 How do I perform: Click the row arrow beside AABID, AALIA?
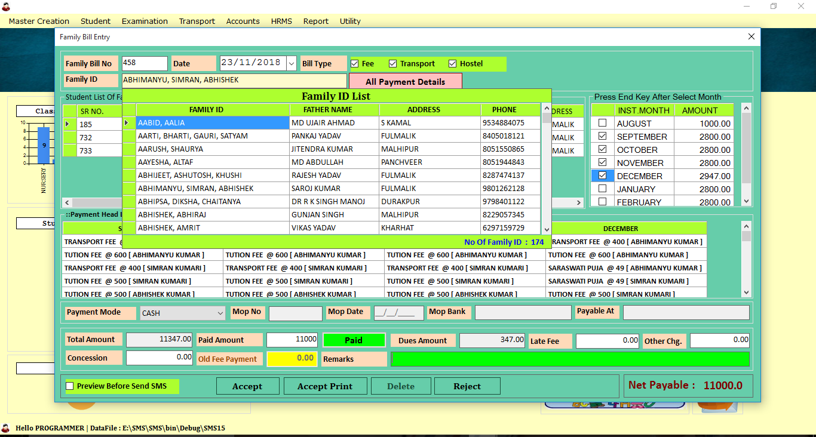(x=127, y=123)
